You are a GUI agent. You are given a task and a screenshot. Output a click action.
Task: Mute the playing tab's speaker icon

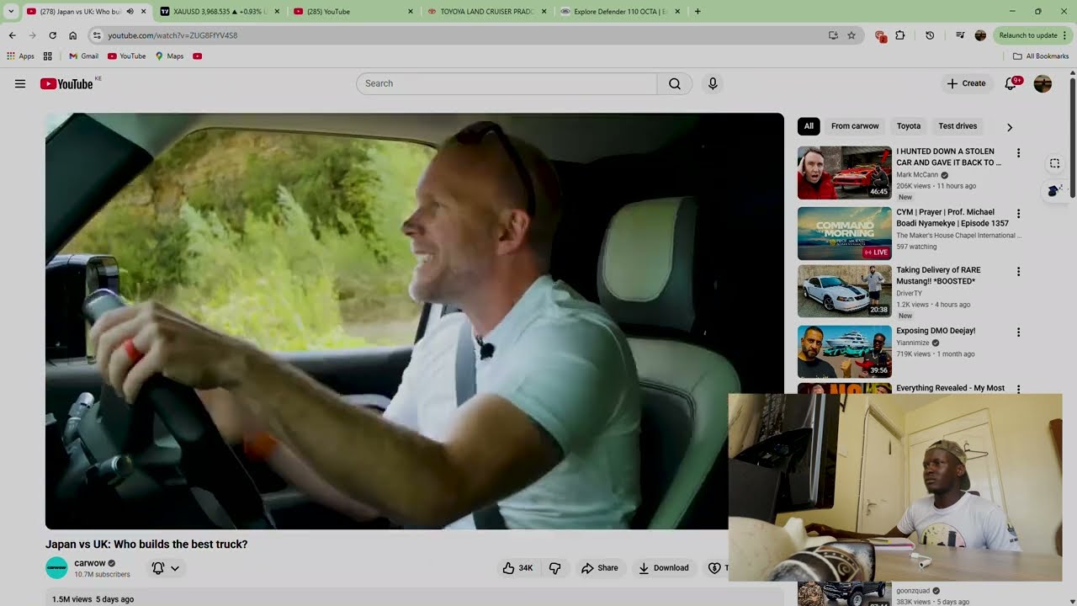point(130,12)
